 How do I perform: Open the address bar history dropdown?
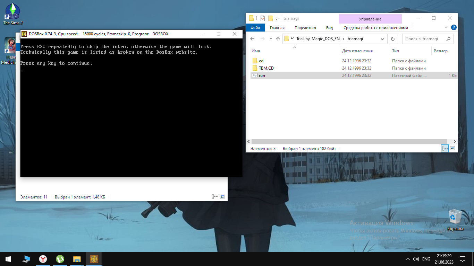coord(382,39)
